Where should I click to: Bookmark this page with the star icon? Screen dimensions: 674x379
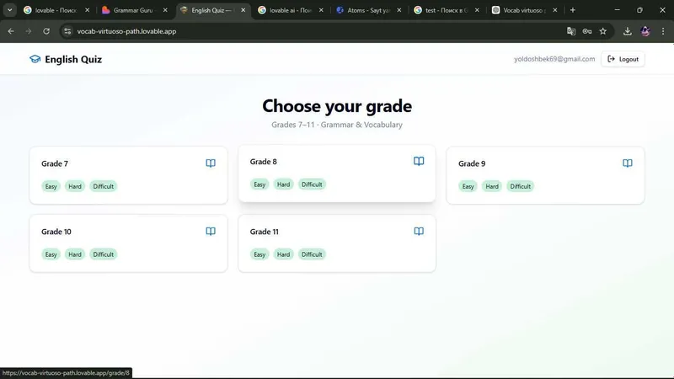click(603, 31)
